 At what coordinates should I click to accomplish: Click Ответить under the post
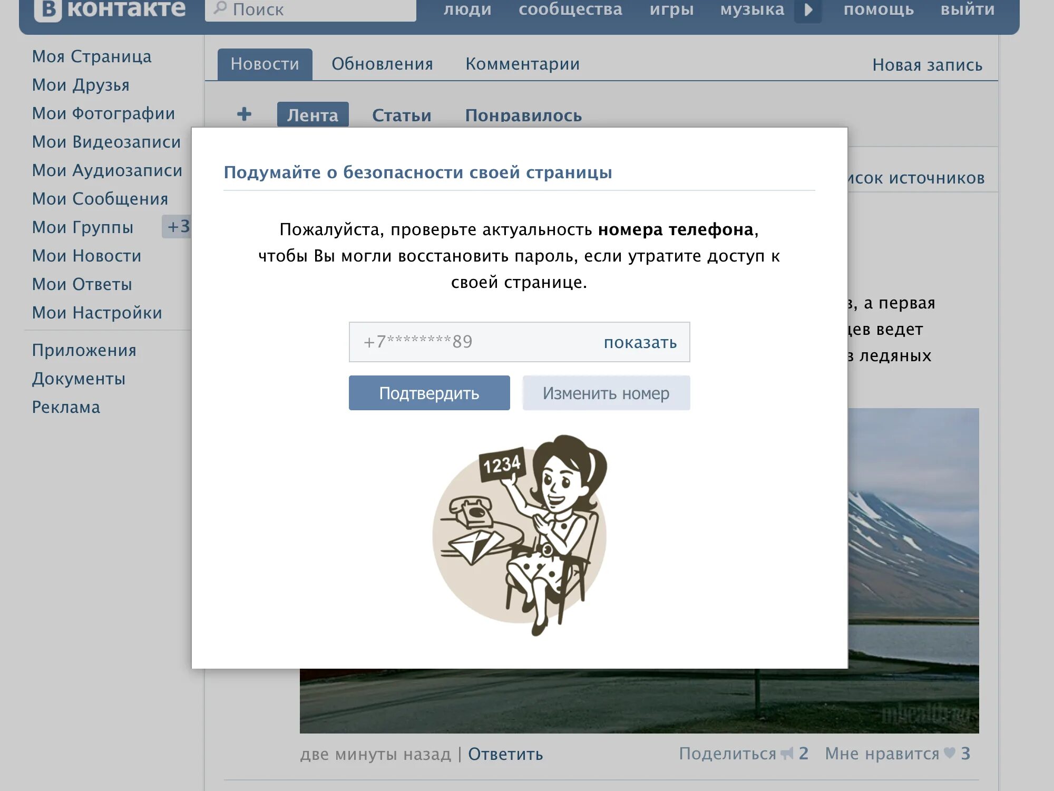point(505,754)
